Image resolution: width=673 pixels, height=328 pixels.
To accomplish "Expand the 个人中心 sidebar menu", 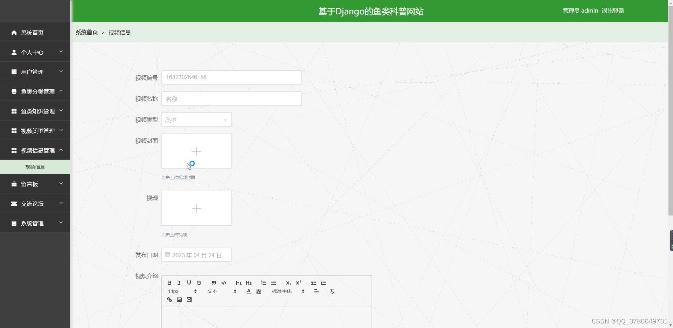I will click(35, 52).
